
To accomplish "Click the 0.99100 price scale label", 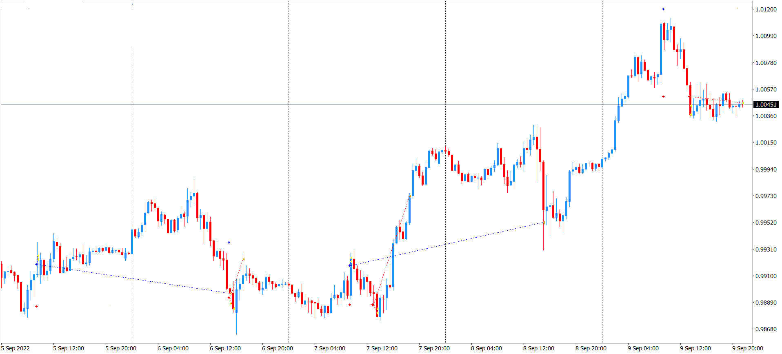I will tap(766, 276).
